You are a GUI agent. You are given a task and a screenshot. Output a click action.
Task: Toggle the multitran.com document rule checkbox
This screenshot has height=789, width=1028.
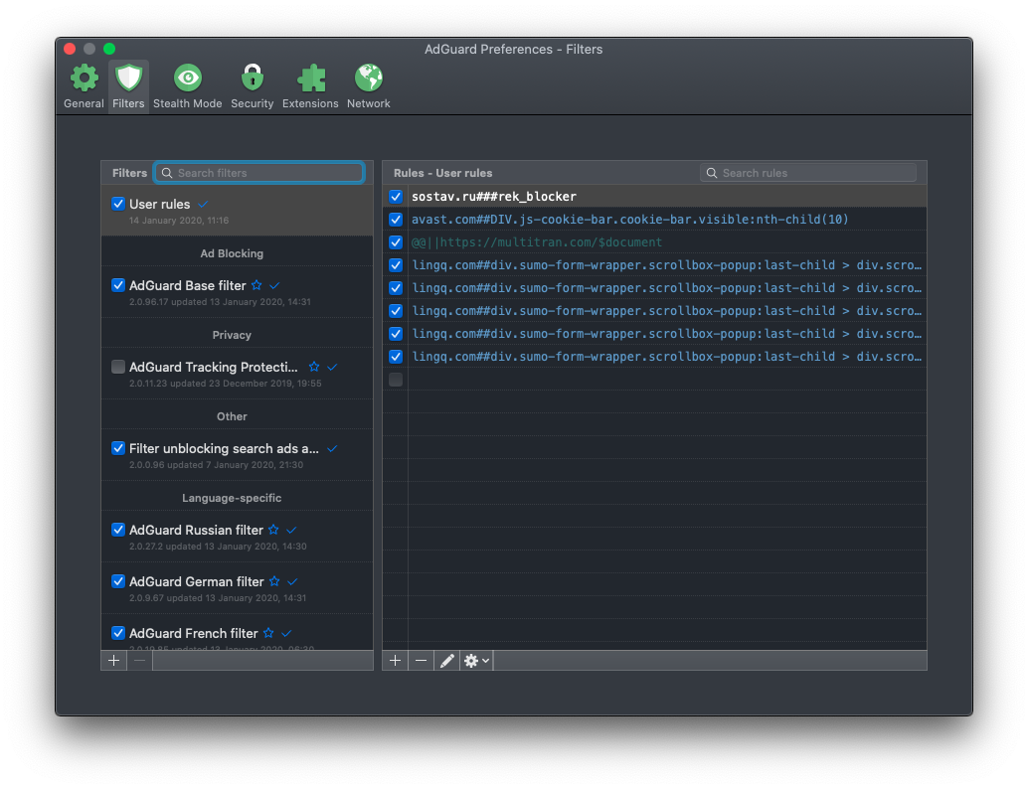396,242
